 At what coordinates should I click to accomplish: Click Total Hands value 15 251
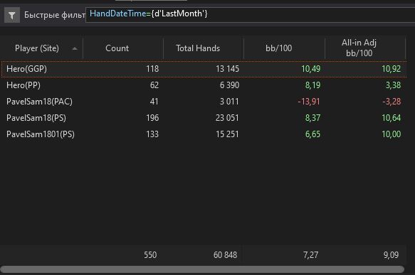[227, 134]
